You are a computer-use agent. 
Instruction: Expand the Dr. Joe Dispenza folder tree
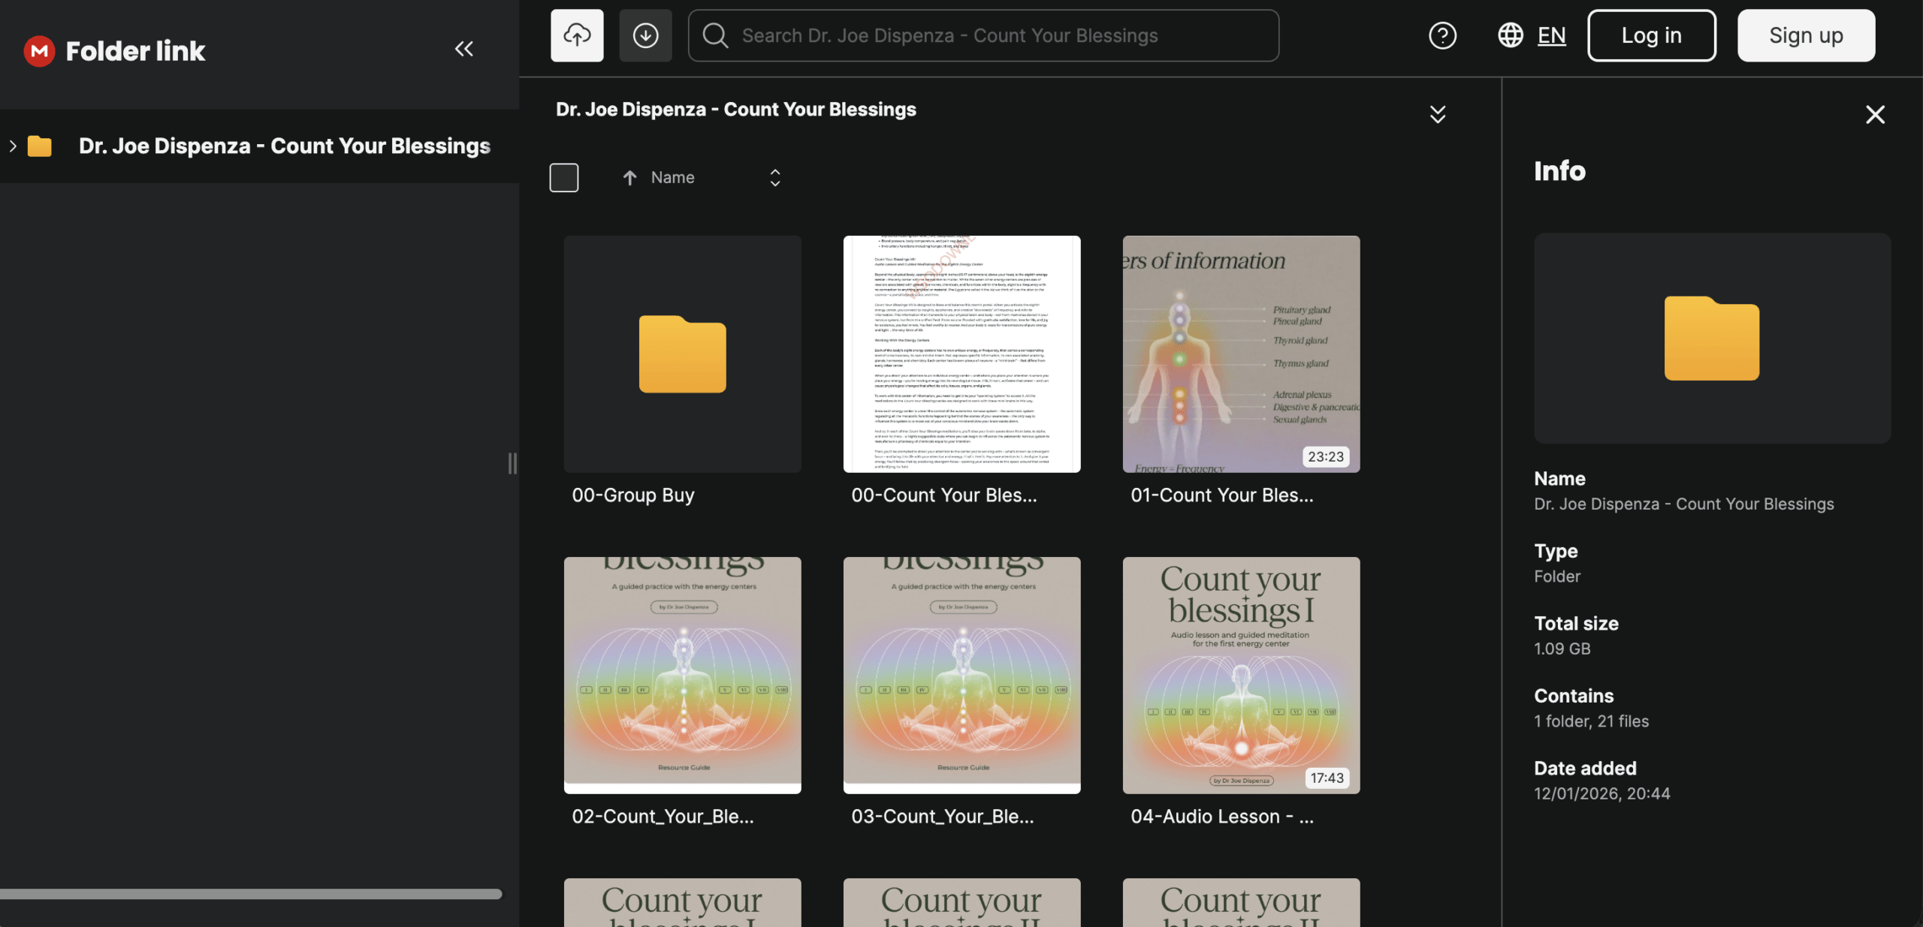(13, 146)
